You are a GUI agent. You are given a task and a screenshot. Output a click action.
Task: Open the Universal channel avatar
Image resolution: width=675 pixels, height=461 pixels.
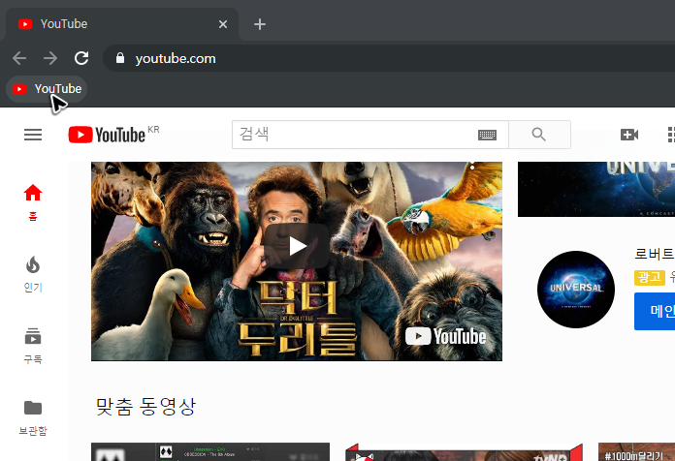(576, 290)
